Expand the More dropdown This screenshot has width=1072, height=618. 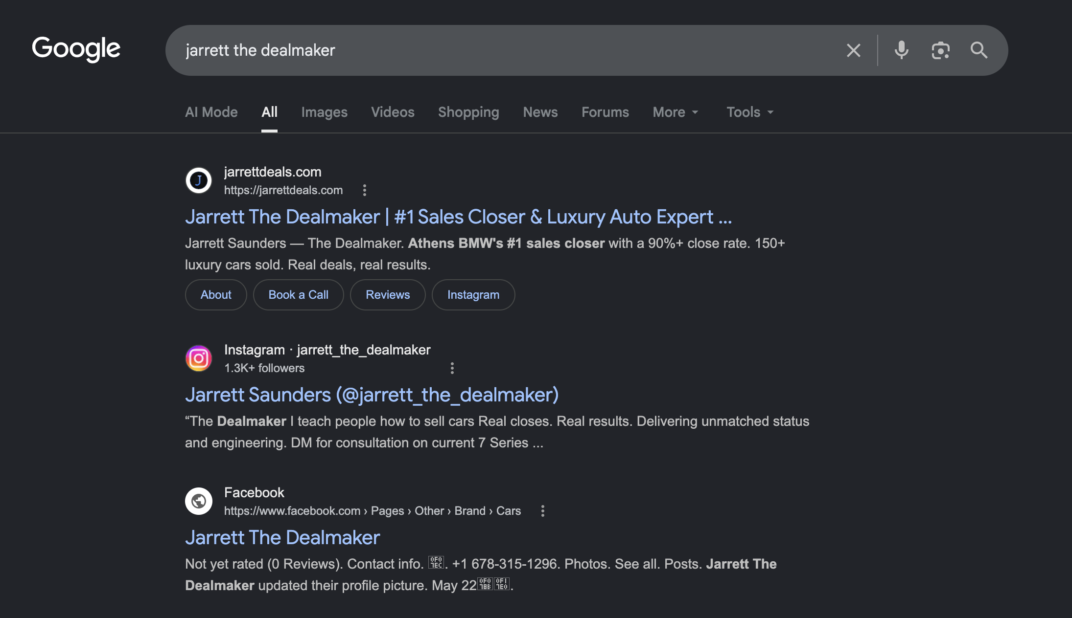coord(676,112)
